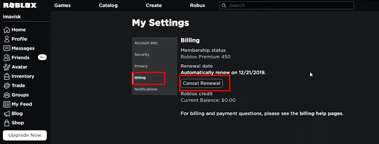Open the Games menu
This screenshot has height=144, width=379.
[62, 5]
